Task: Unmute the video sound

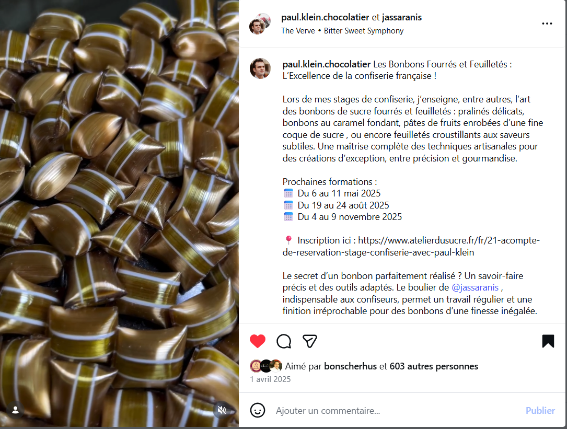Action: pyautogui.click(x=222, y=410)
